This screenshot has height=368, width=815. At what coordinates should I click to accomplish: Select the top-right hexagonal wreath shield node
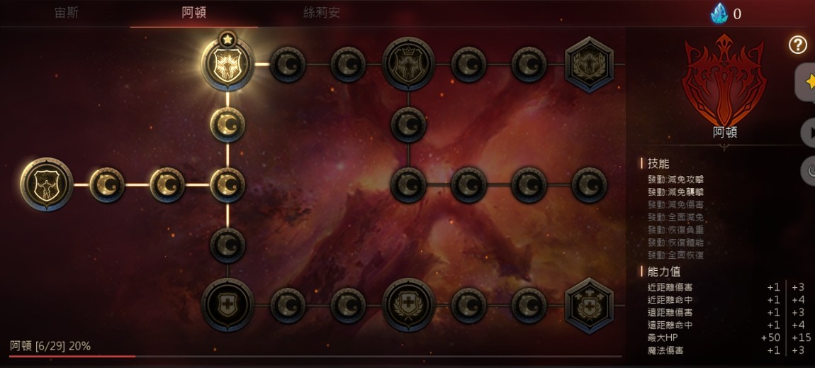(x=590, y=64)
